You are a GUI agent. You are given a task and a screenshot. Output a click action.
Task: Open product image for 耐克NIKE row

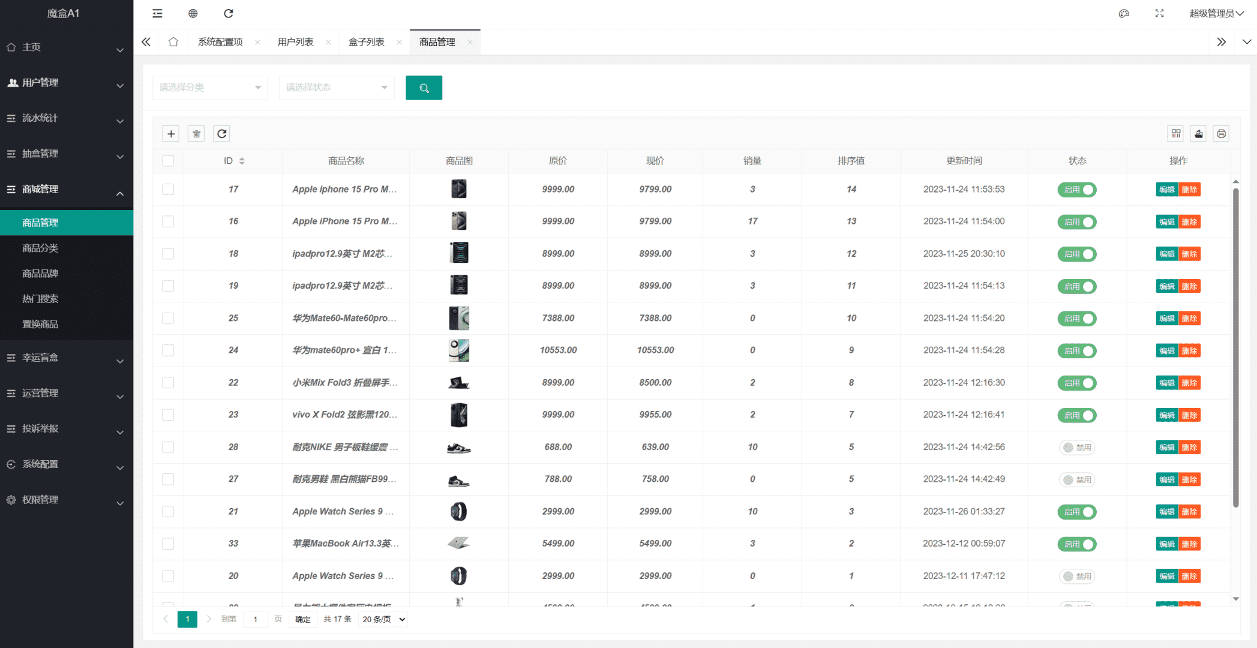459,448
